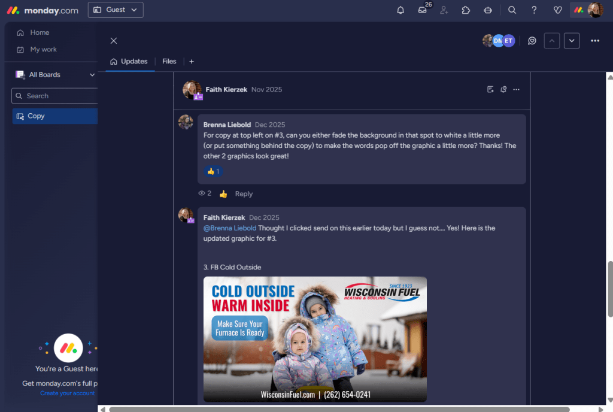613x412 pixels.
Task: Switch to the Files tab
Action: (x=169, y=61)
